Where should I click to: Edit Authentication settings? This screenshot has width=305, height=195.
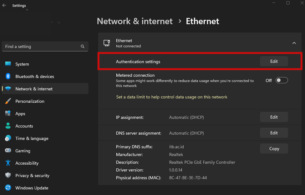click(274, 61)
